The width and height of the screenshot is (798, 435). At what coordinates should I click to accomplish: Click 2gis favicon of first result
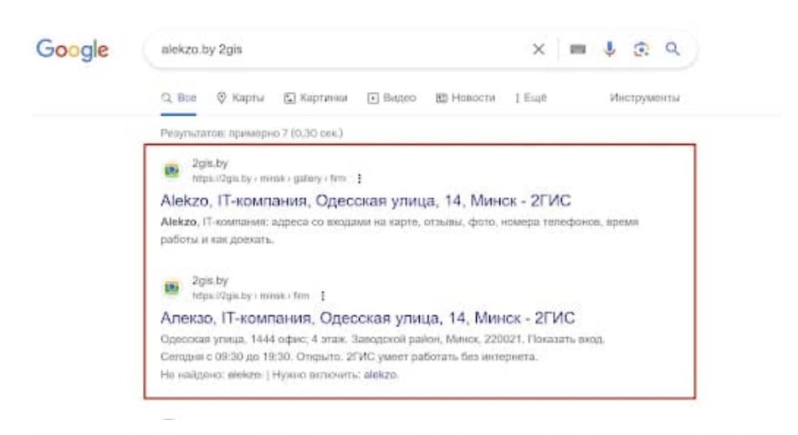[172, 171]
